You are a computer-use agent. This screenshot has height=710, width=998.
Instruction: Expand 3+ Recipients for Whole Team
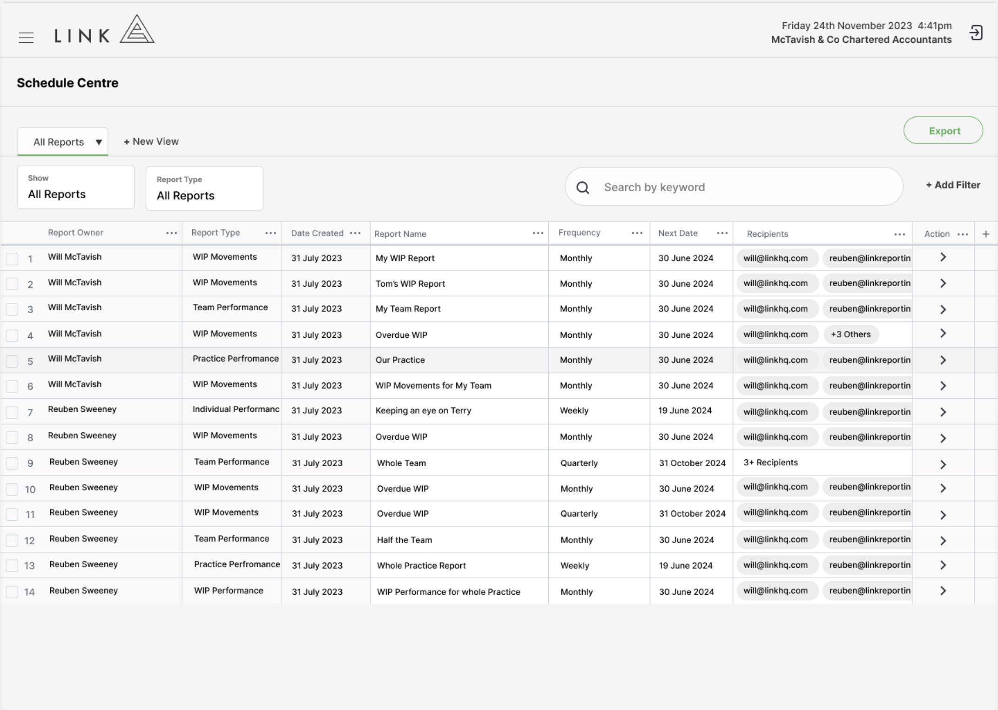(770, 462)
